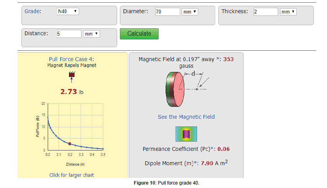Screen dimensions: 327x188
Task: Click the magnetic field color thumbnail
Action: [186, 133]
